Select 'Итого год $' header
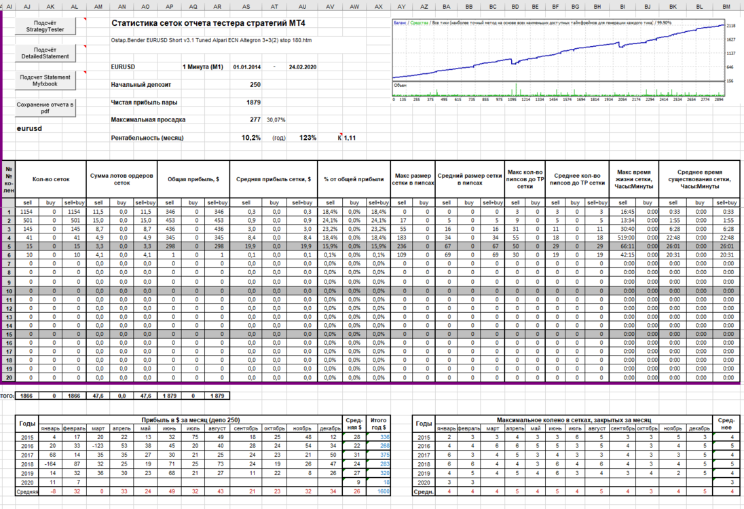The width and height of the screenshot is (744, 509). click(379, 423)
